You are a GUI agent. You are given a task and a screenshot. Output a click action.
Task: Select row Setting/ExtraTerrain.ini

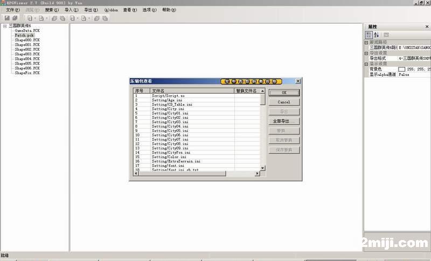[197, 161]
